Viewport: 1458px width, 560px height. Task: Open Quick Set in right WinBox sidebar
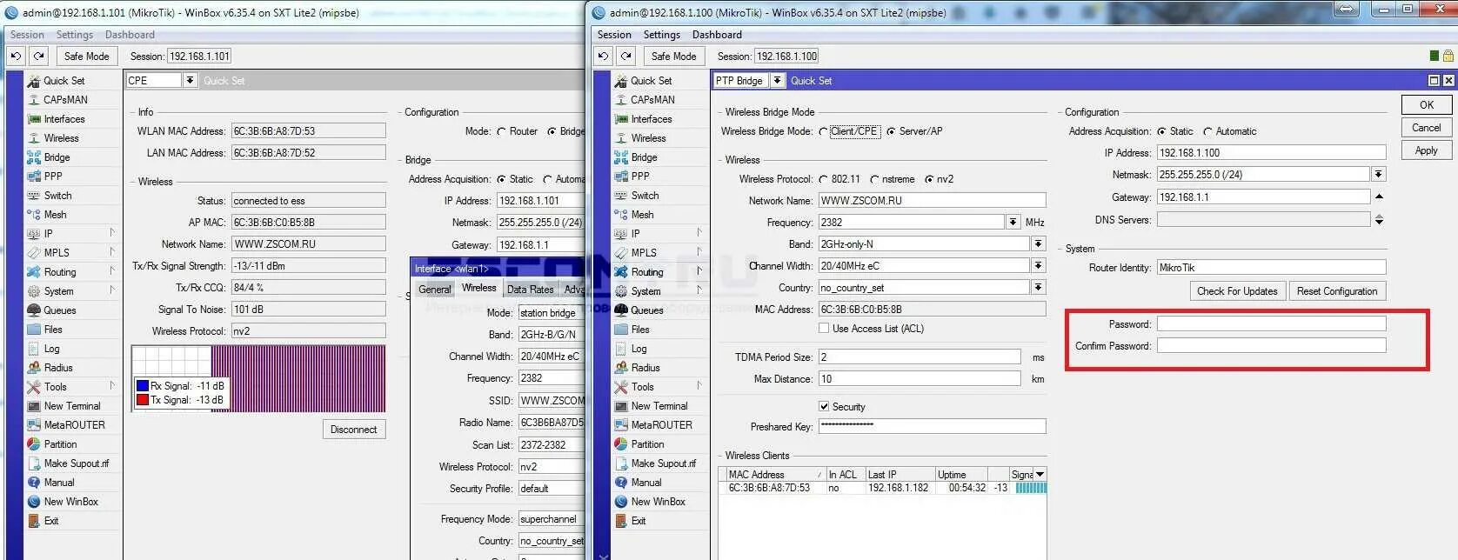(652, 81)
